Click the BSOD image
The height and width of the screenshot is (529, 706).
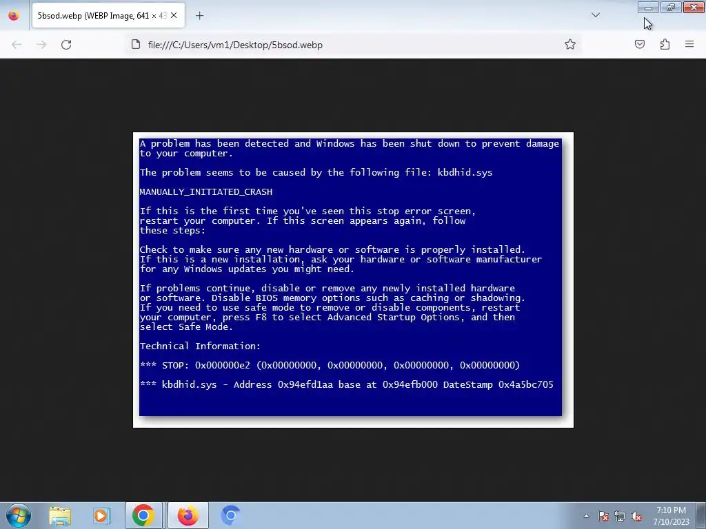coord(353,280)
